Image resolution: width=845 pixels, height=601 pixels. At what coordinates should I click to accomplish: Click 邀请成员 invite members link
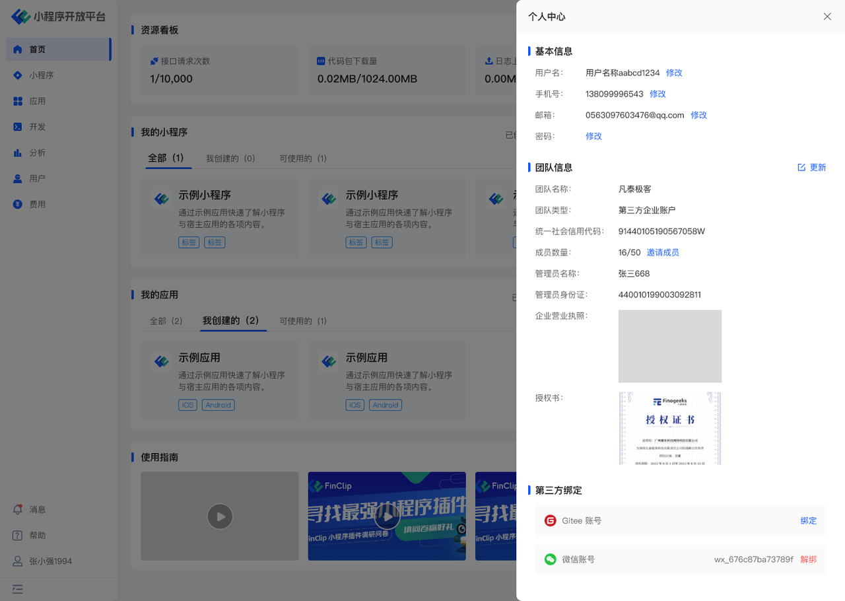(x=663, y=252)
